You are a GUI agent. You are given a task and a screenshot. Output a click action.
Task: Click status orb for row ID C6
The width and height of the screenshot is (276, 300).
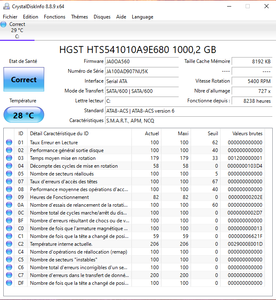(9, 267)
